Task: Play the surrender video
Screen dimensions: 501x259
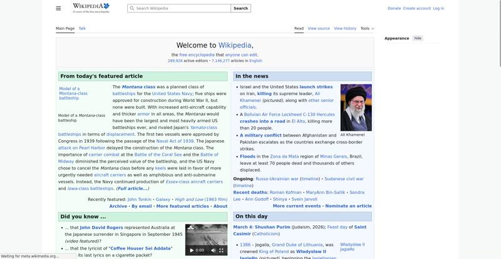Action: click(x=192, y=250)
